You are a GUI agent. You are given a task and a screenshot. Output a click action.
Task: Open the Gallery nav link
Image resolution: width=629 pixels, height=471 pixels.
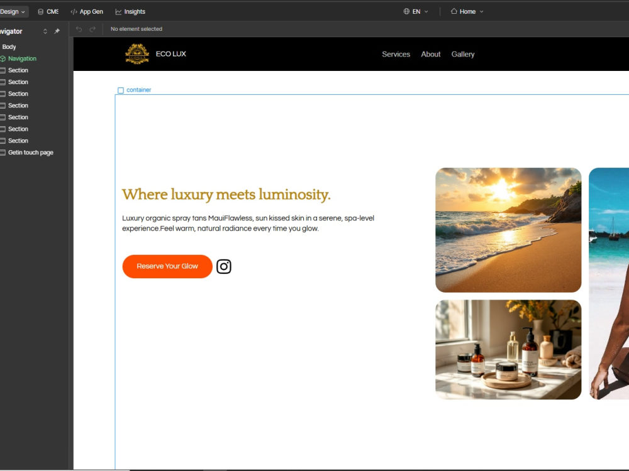point(463,55)
